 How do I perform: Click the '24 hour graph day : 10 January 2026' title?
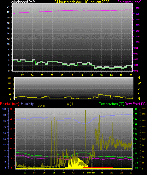[82, 2]
